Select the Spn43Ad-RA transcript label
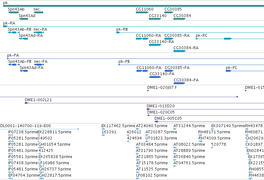This screenshot has width=264, height=180. click(x=31, y=36)
